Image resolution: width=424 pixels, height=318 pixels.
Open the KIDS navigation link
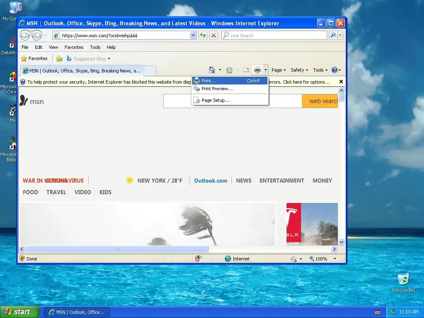pyautogui.click(x=106, y=192)
